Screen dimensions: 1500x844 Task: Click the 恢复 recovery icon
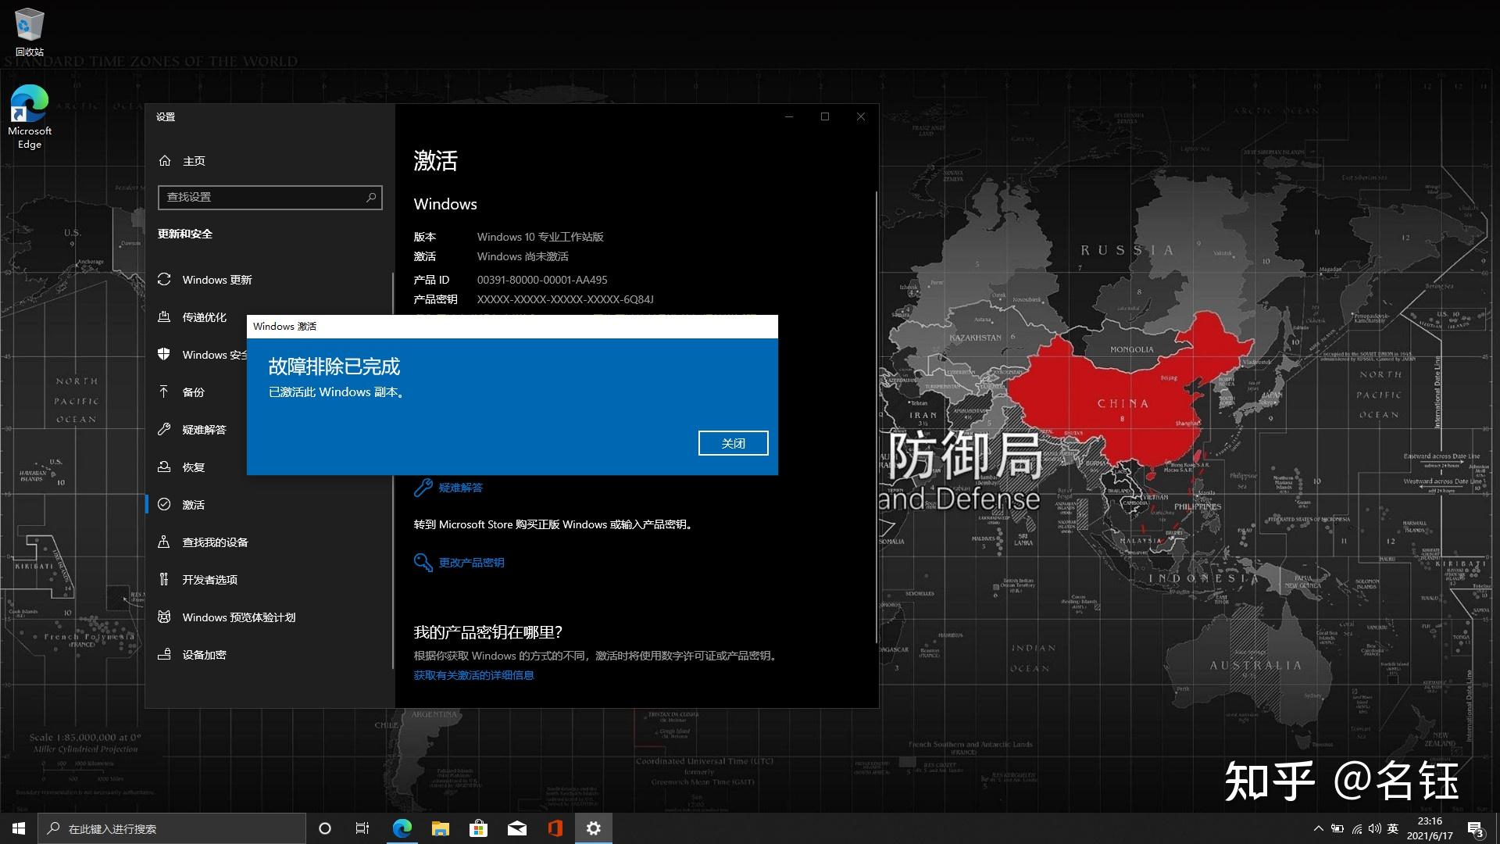(x=164, y=467)
